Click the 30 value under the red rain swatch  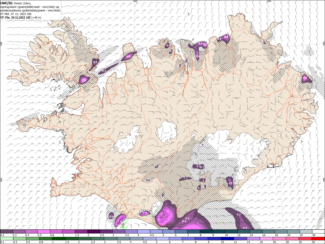point(314,242)
